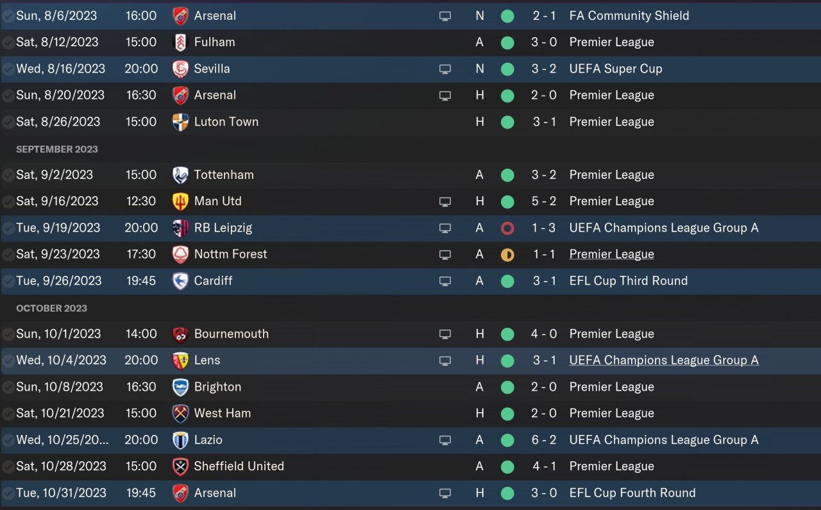Click the Brighton club badge

click(181, 387)
